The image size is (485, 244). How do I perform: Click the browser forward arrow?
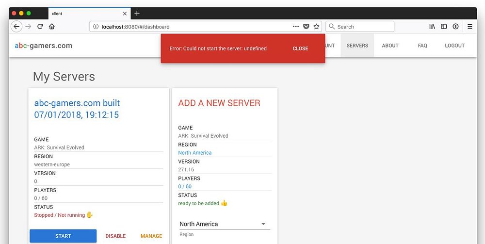(28, 27)
